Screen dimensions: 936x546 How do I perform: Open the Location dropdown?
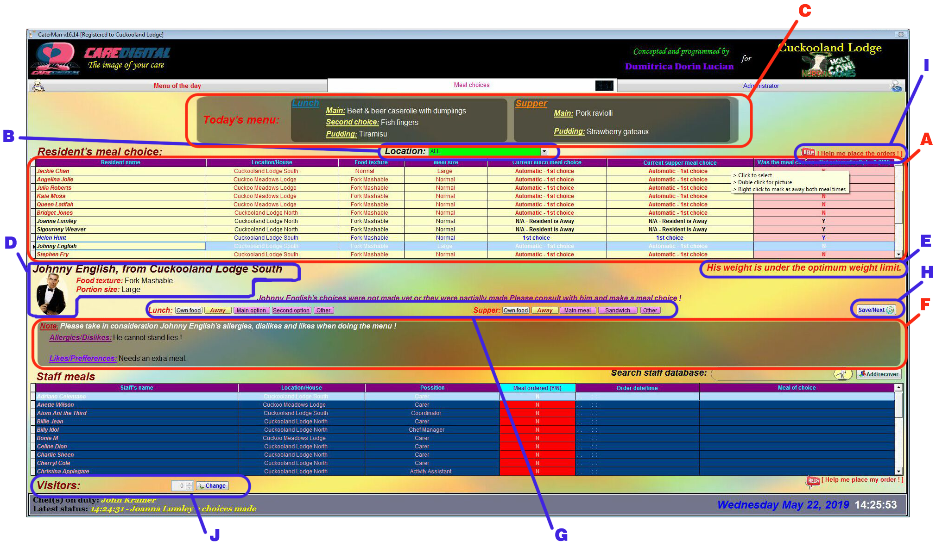pos(544,152)
